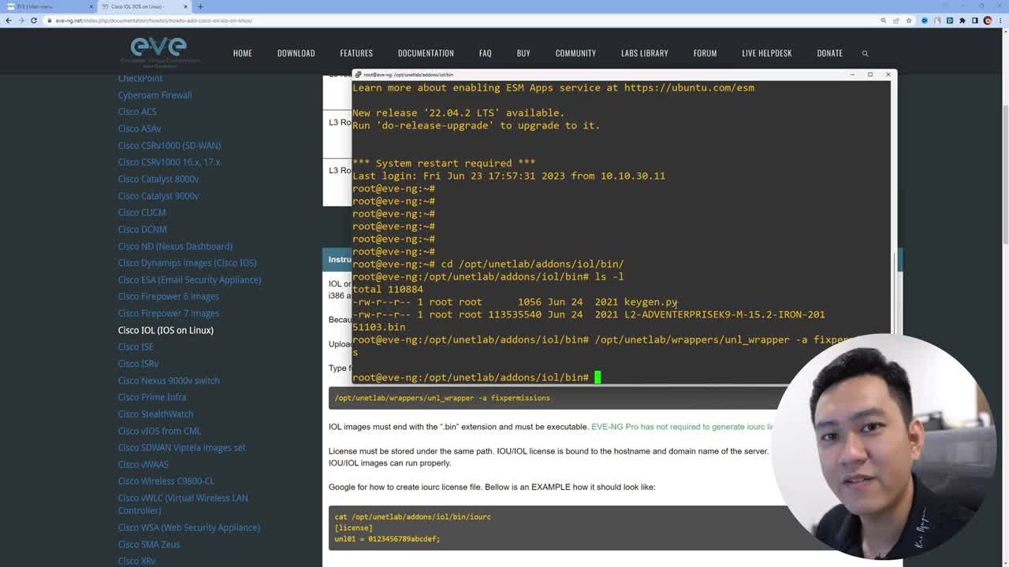
Task: Open the BUY menu item
Action: click(x=523, y=53)
